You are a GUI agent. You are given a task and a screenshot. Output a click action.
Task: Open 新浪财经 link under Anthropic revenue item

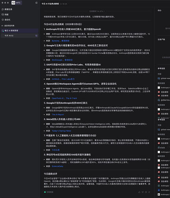click(65, 41)
